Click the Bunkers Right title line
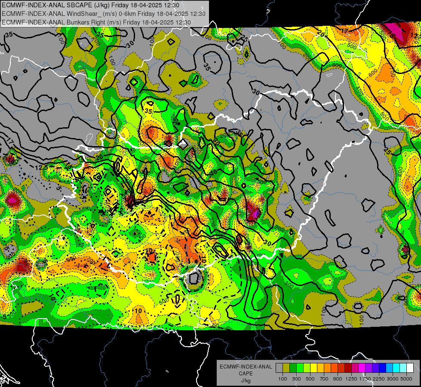 (96, 22)
